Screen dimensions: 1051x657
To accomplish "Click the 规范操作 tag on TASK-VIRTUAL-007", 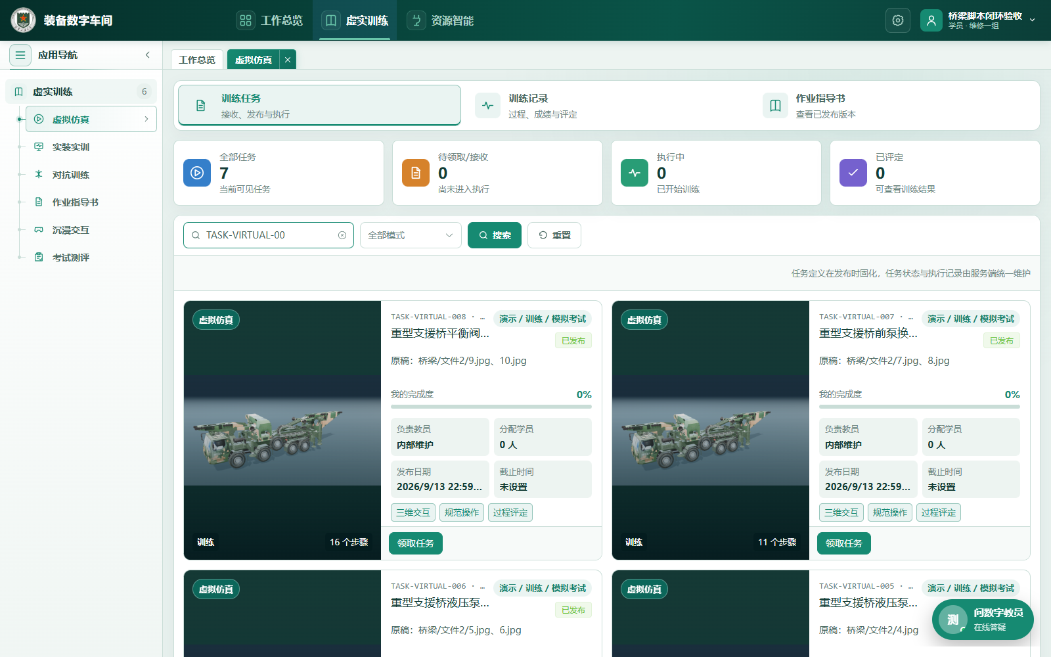I will coord(890,512).
